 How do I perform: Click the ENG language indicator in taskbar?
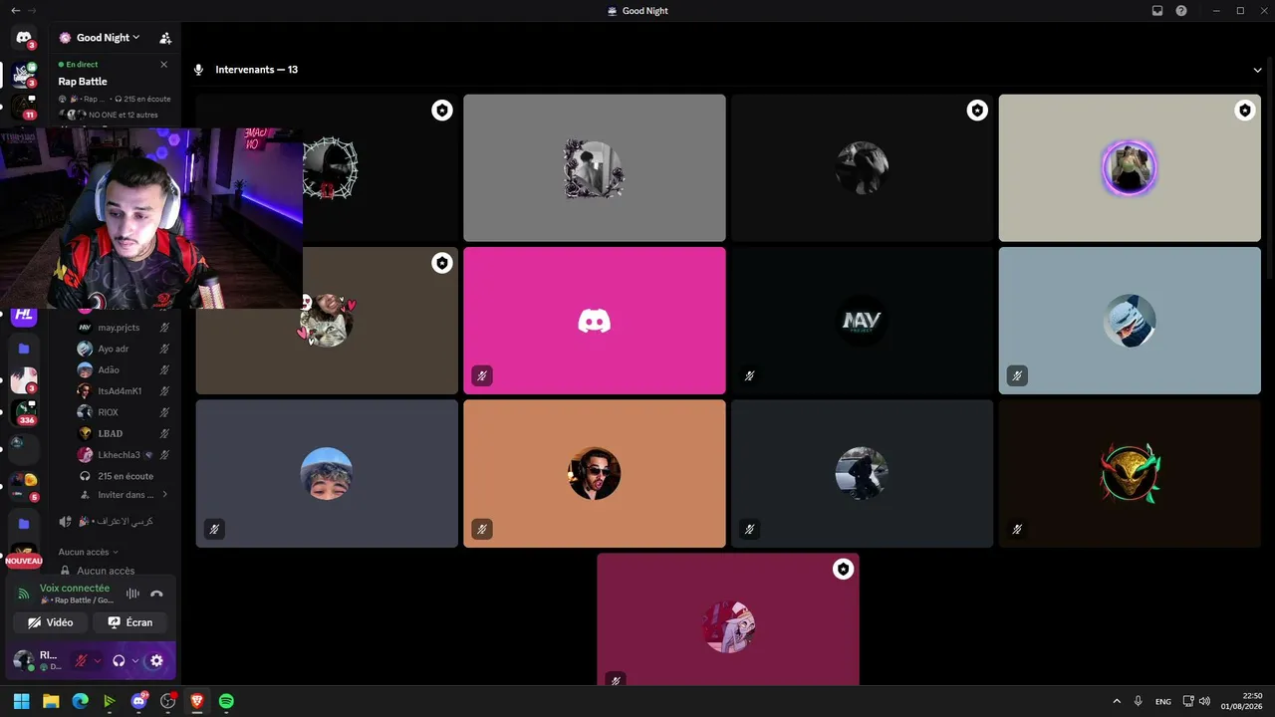1163,702
